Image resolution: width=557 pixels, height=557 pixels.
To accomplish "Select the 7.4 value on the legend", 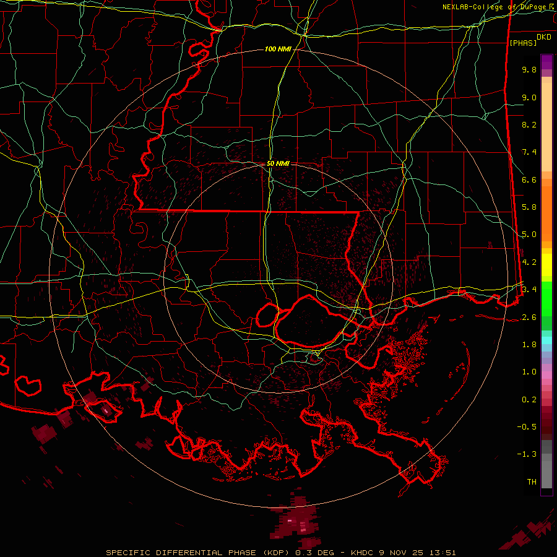I will tap(529, 152).
